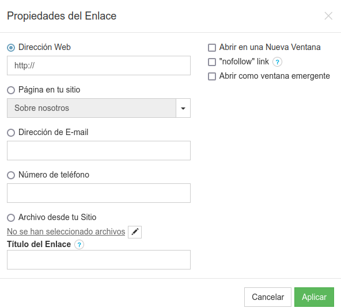This screenshot has height=308, width=341.
Task: Tick Abrir como ventana emergente checkbox
Action: [x=212, y=76]
